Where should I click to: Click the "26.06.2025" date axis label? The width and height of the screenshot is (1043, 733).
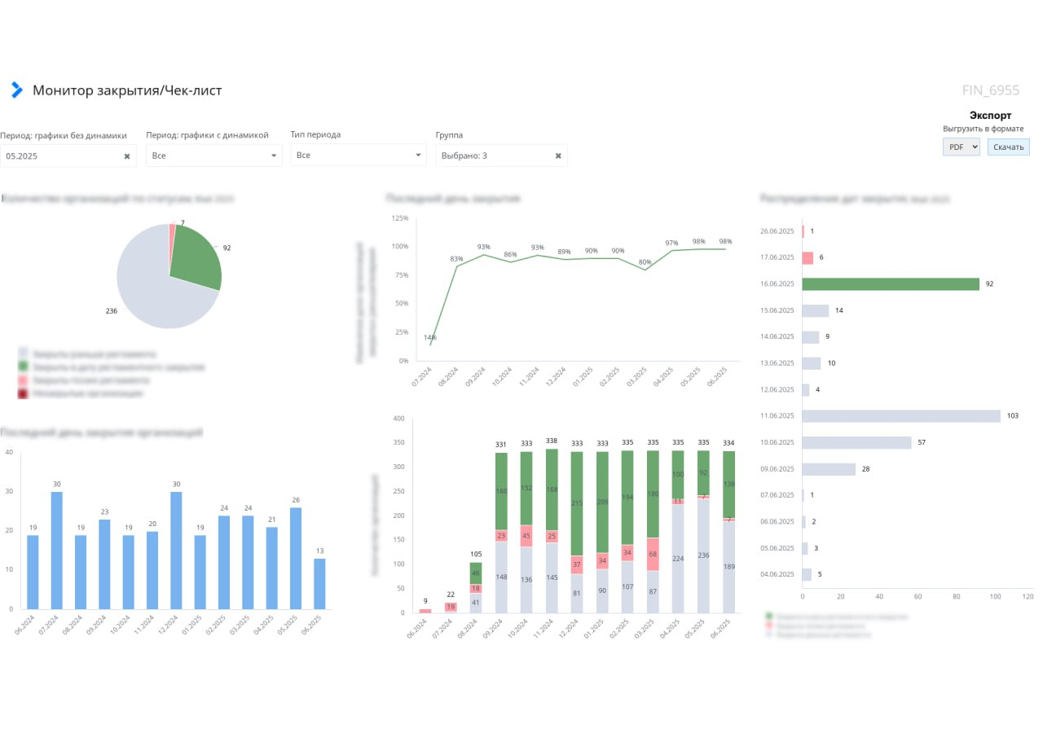pyautogui.click(x=777, y=231)
